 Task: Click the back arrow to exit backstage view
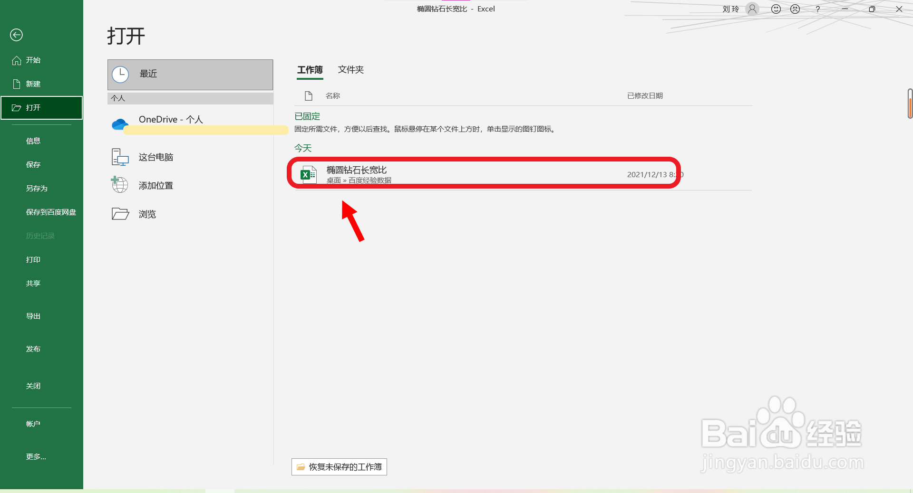pos(16,35)
